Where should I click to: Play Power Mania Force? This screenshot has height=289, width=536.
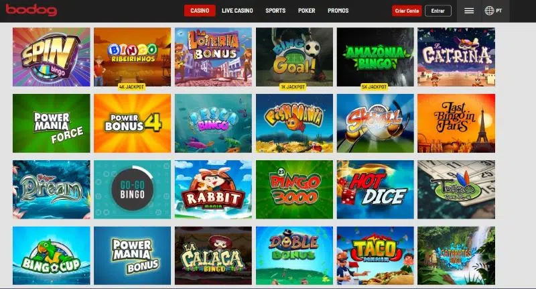[52, 123]
